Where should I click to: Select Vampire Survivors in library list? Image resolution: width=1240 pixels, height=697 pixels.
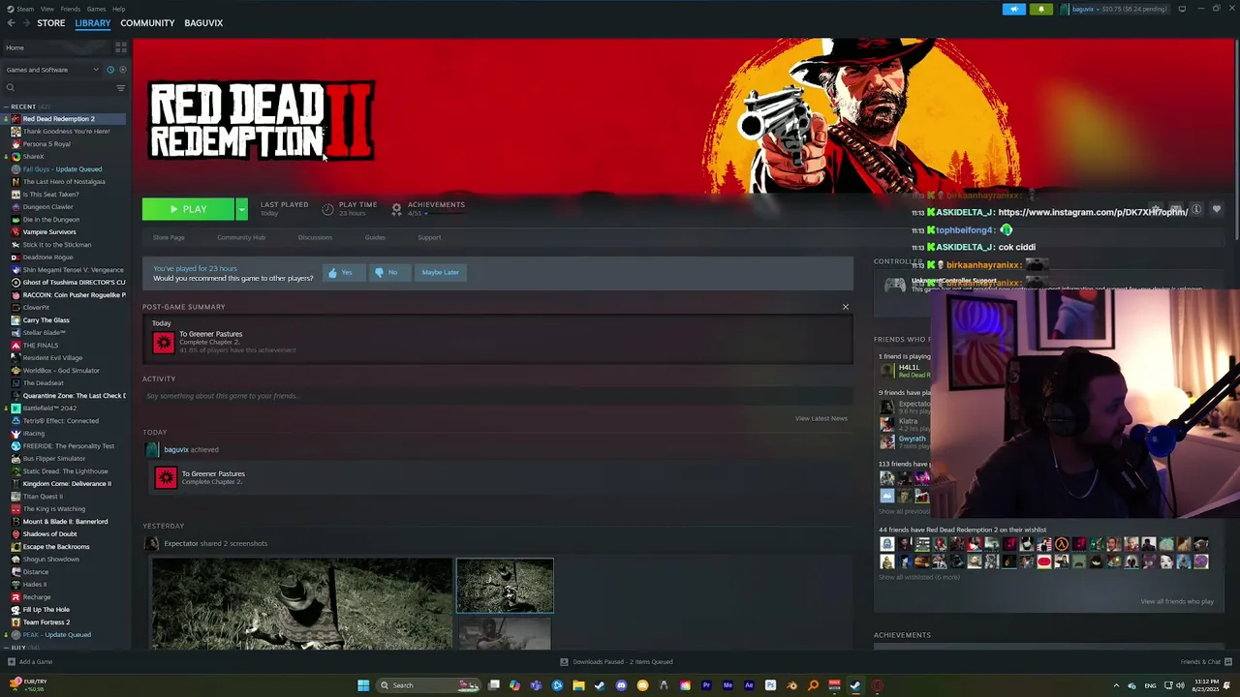click(x=48, y=232)
